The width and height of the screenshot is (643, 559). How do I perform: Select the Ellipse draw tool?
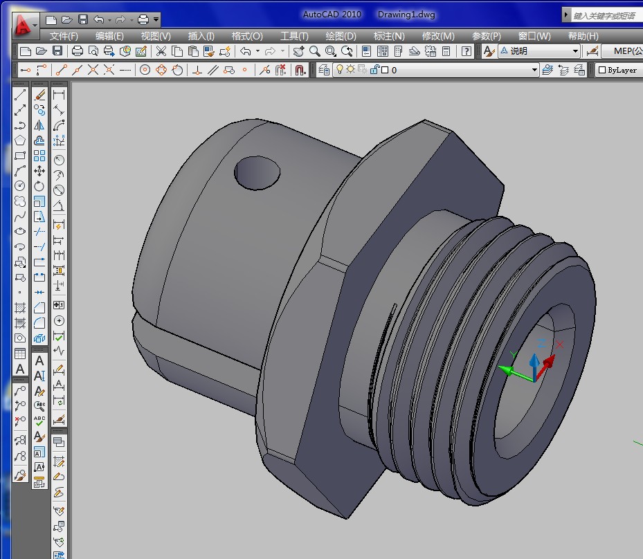coord(19,231)
